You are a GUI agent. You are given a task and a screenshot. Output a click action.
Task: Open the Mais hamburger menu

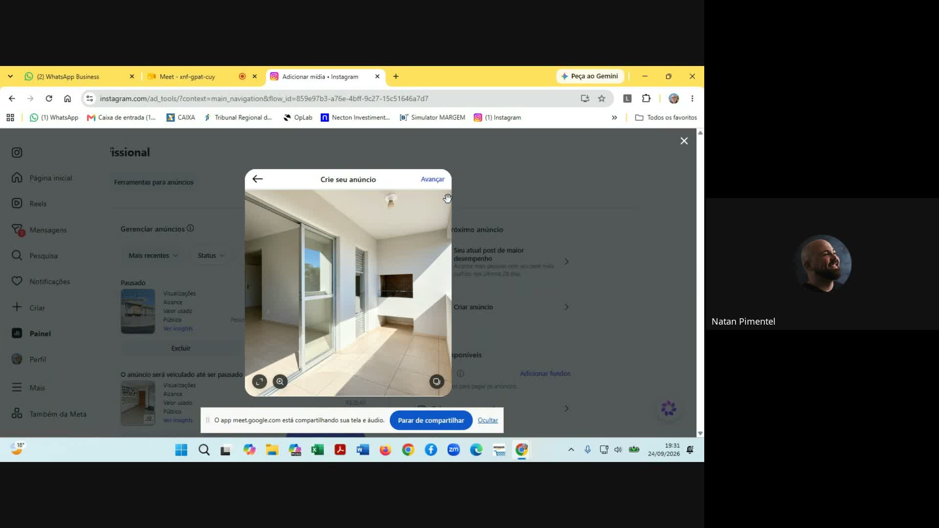[x=17, y=387]
